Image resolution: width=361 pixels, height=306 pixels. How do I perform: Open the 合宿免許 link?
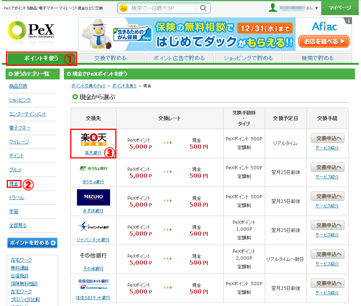coord(20,276)
